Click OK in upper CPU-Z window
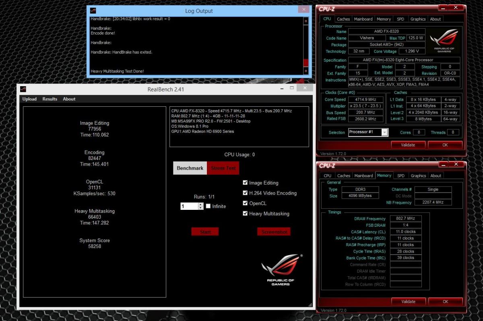483x321 pixels. 445,145
